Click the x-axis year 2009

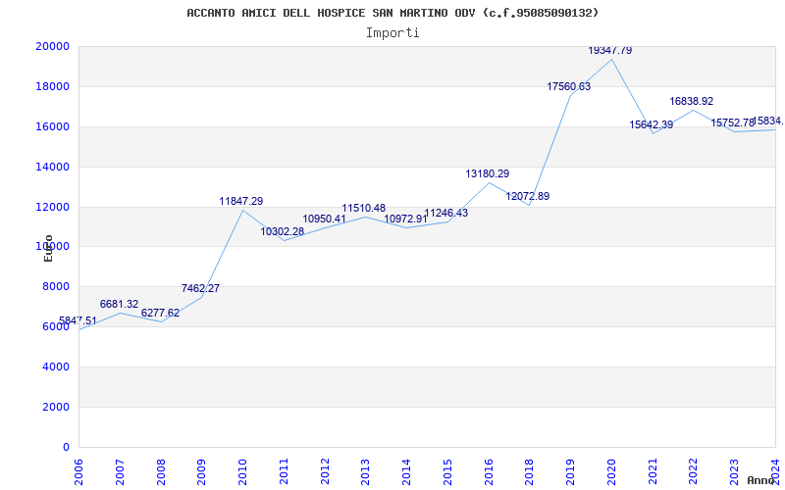tap(202, 471)
